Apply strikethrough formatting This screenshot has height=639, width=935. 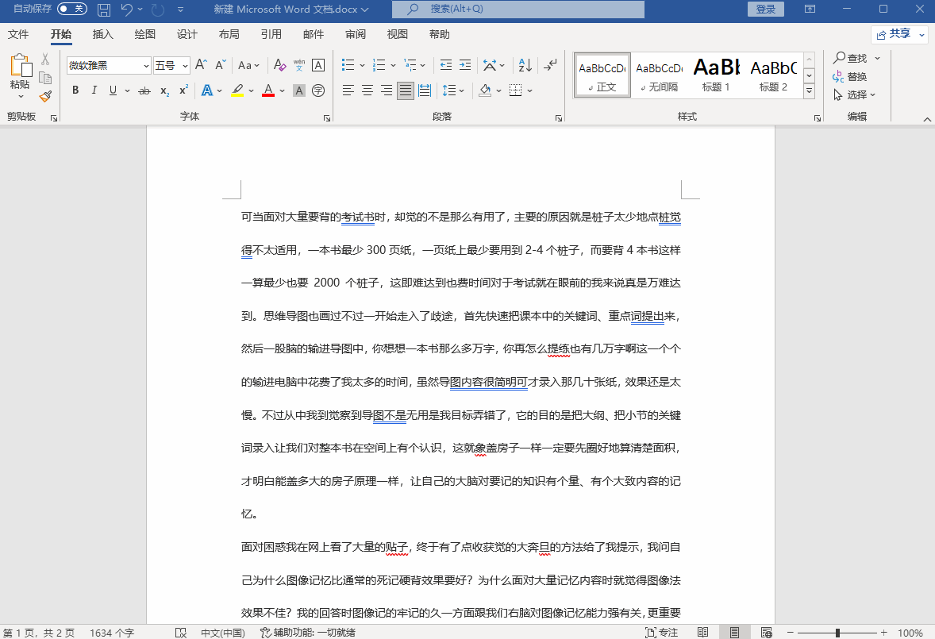pyautogui.click(x=144, y=90)
